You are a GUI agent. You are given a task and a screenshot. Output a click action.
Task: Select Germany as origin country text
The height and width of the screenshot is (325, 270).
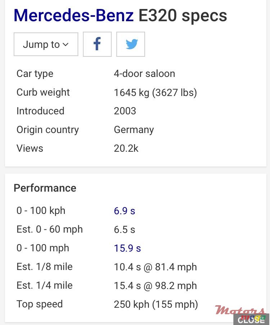(134, 130)
